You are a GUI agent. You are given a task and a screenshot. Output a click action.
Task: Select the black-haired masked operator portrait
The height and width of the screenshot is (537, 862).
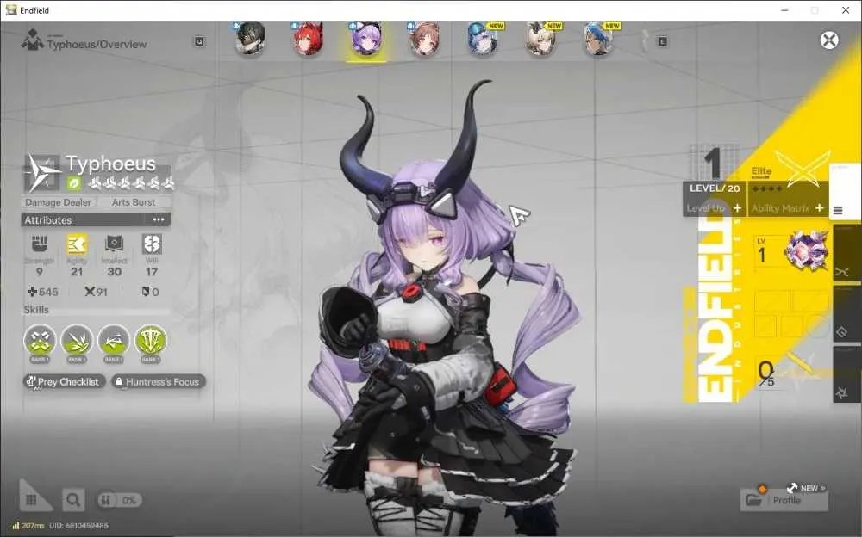[250, 39]
